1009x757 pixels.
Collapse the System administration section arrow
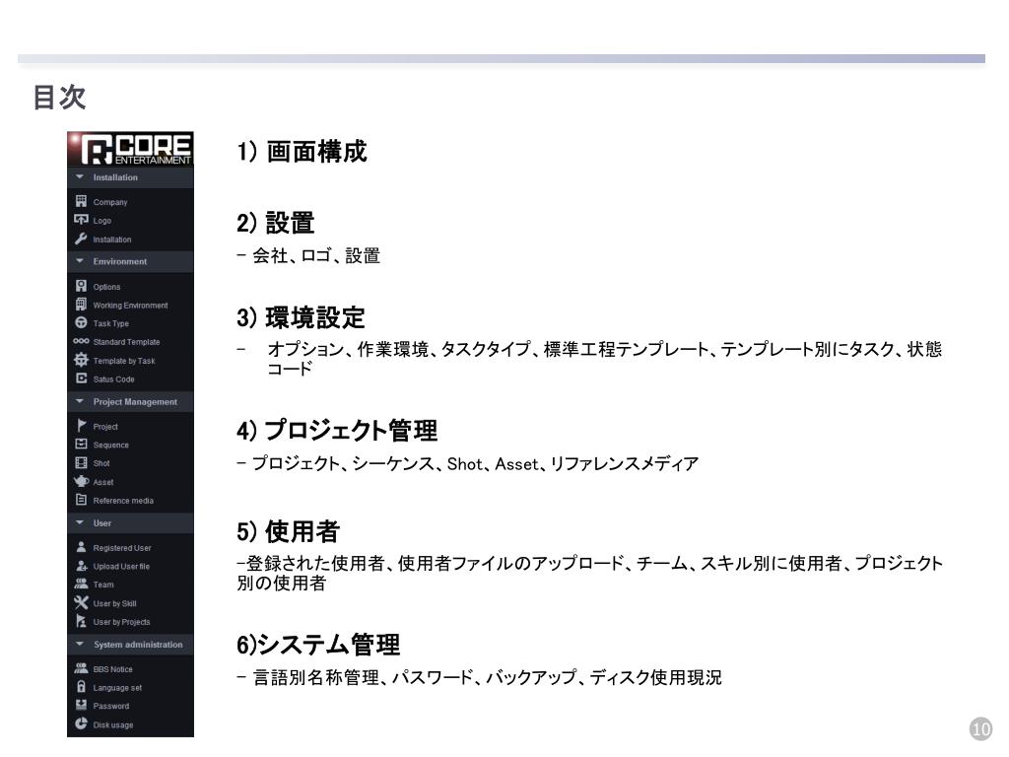point(80,644)
